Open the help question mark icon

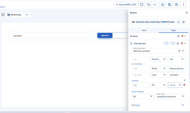pos(177,5)
